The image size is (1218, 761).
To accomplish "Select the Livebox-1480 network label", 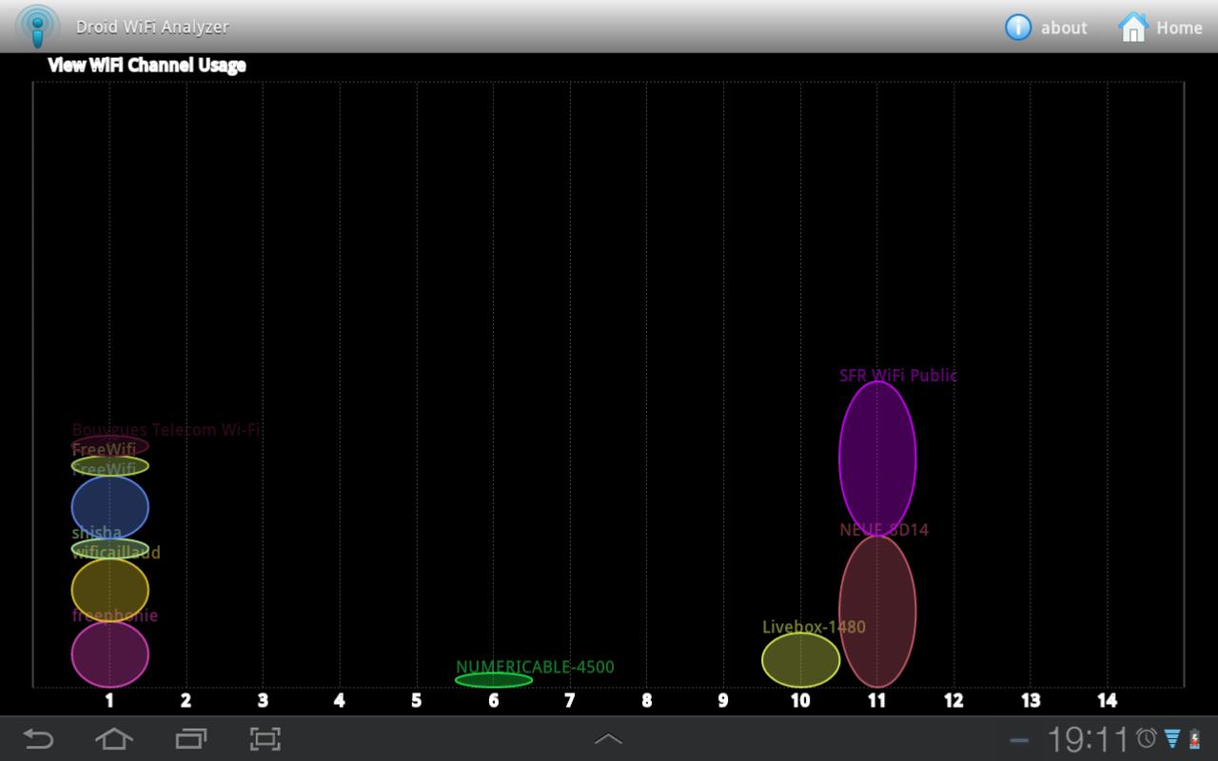I will point(815,627).
